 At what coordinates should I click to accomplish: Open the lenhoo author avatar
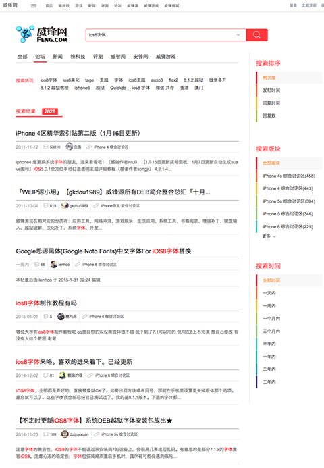click(x=54, y=264)
